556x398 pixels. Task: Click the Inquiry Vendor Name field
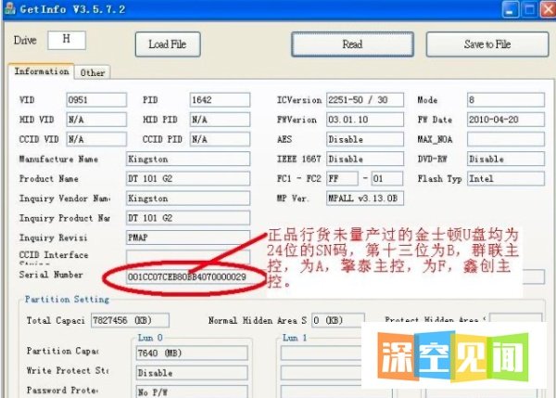point(188,199)
